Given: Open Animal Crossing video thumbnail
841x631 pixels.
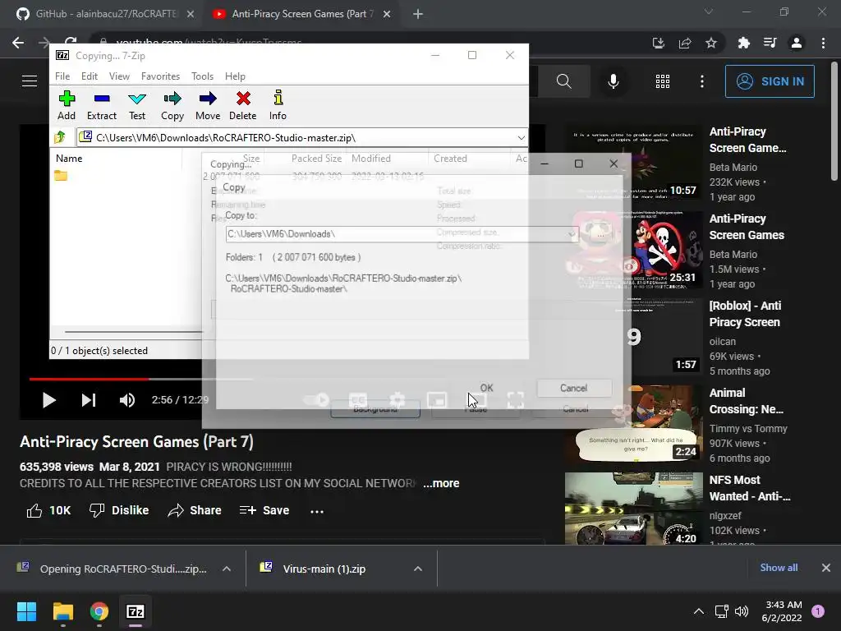Looking at the screenshot, I should click(x=634, y=424).
